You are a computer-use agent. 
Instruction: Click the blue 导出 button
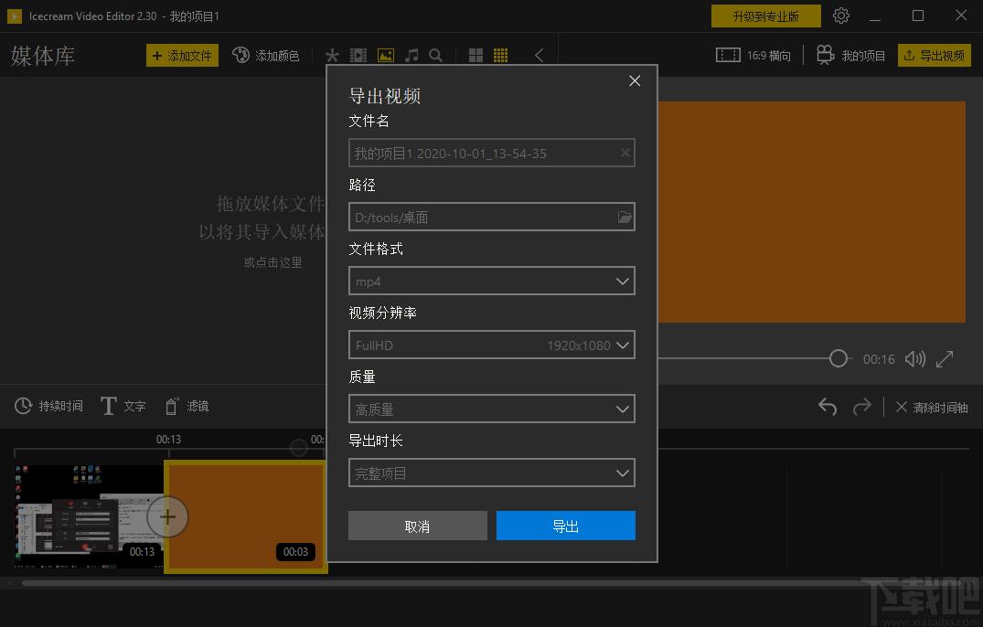pos(565,526)
